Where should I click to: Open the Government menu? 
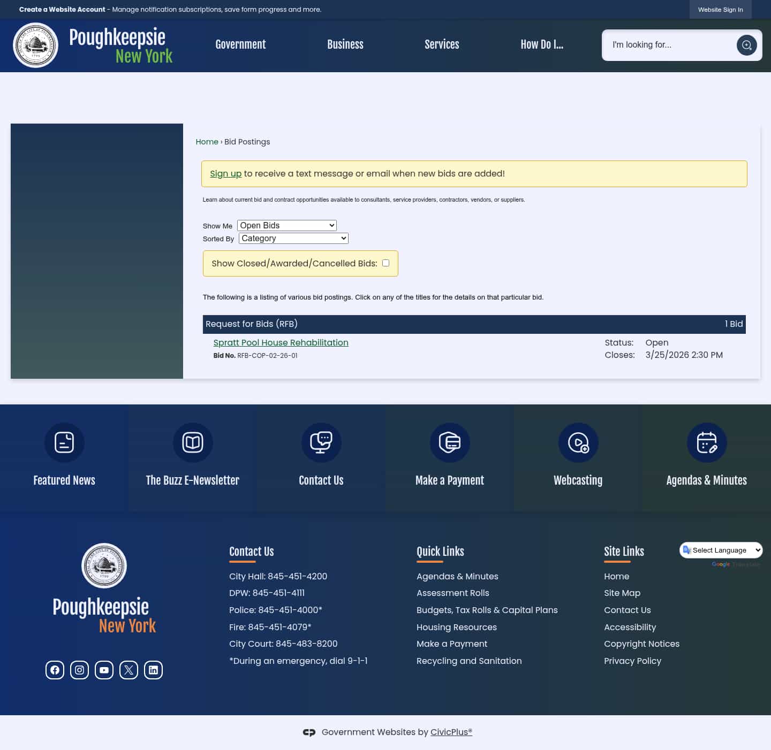[240, 45]
